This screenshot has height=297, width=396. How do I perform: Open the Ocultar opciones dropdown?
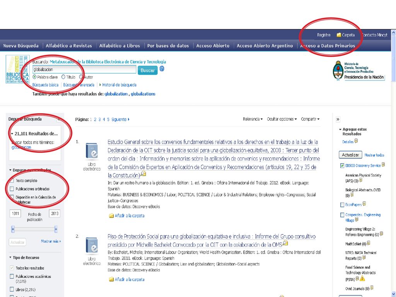click(282, 119)
